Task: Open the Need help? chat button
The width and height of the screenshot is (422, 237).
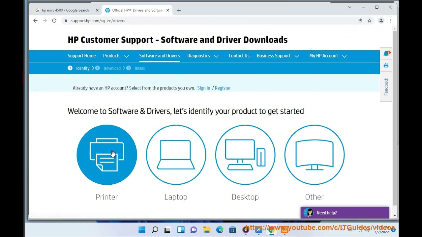Action: pos(345,213)
